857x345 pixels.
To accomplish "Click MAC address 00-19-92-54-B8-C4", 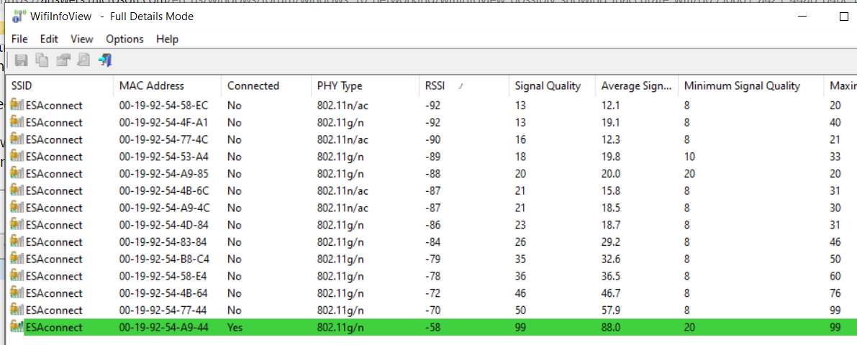I will click(x=163, y=259).
